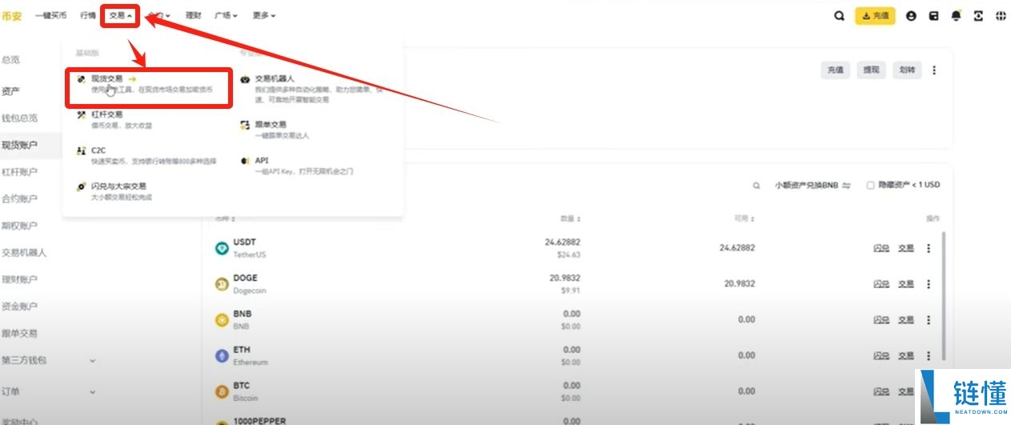Screen dimensions: 1011x425
Task: Open the three-dot menu in the USDT row
Action: (x=929, y=248)
